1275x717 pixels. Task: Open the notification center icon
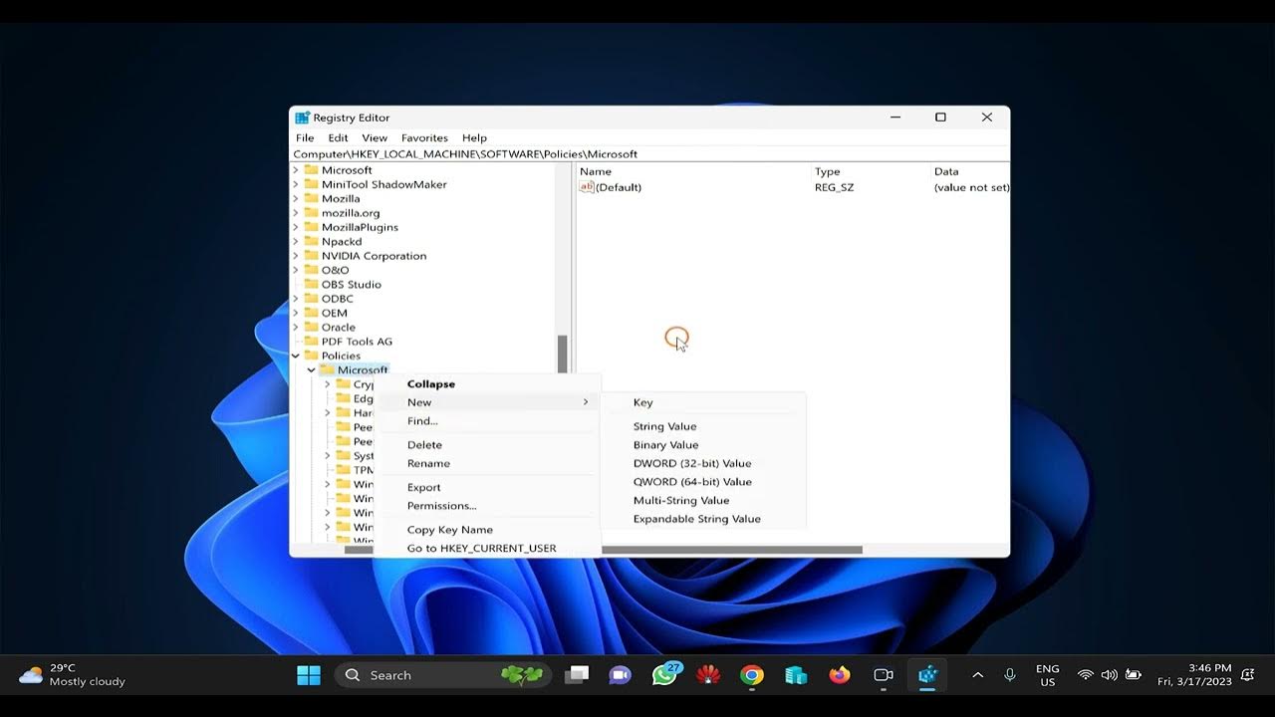[x=1247, y=675]
